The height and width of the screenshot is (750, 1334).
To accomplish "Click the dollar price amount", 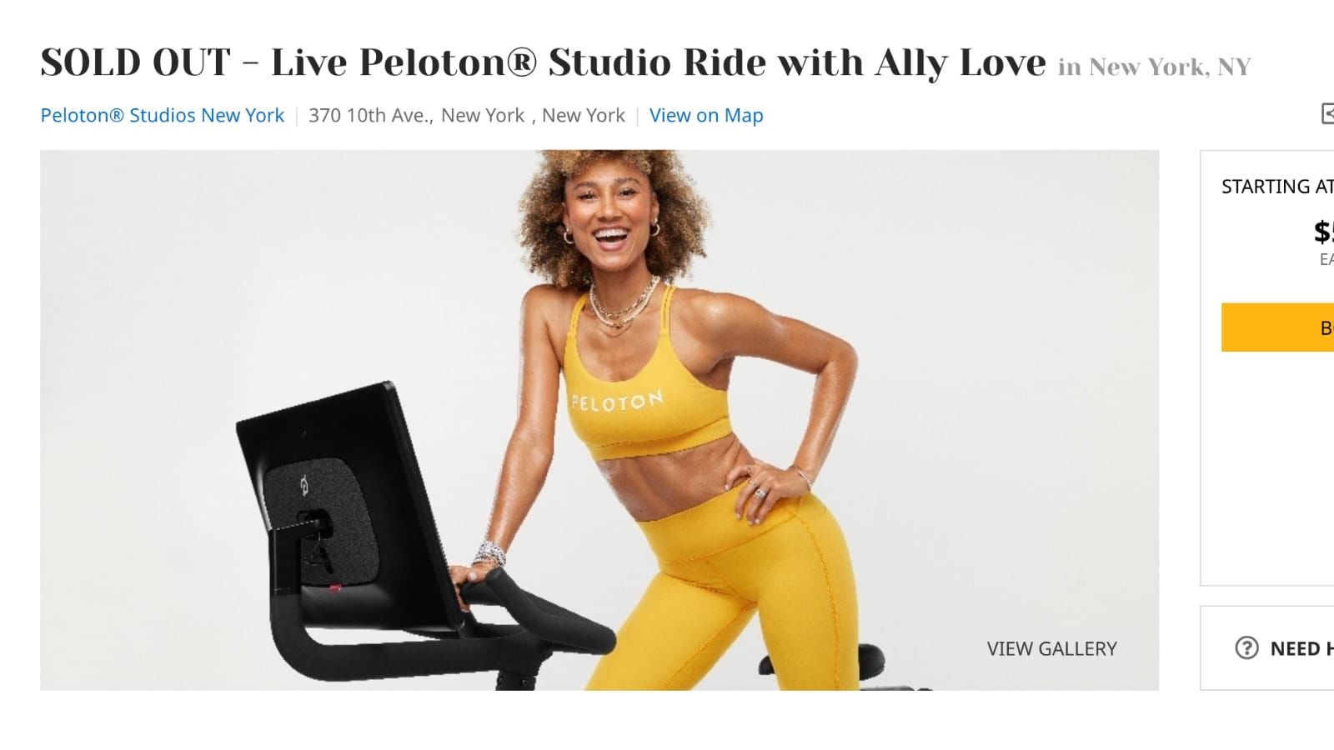I will 1324,231.
